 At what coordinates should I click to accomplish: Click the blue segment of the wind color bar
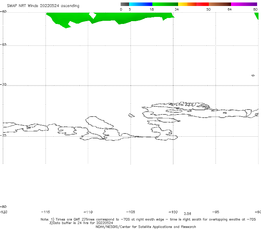(x=141, y=4)
